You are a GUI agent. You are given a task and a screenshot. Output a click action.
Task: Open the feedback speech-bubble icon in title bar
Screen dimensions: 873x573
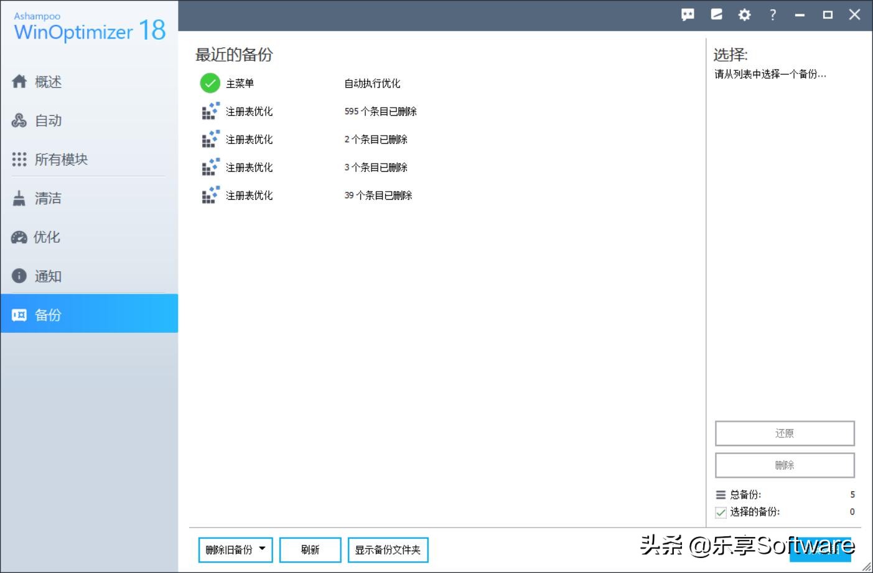[687, 14]
